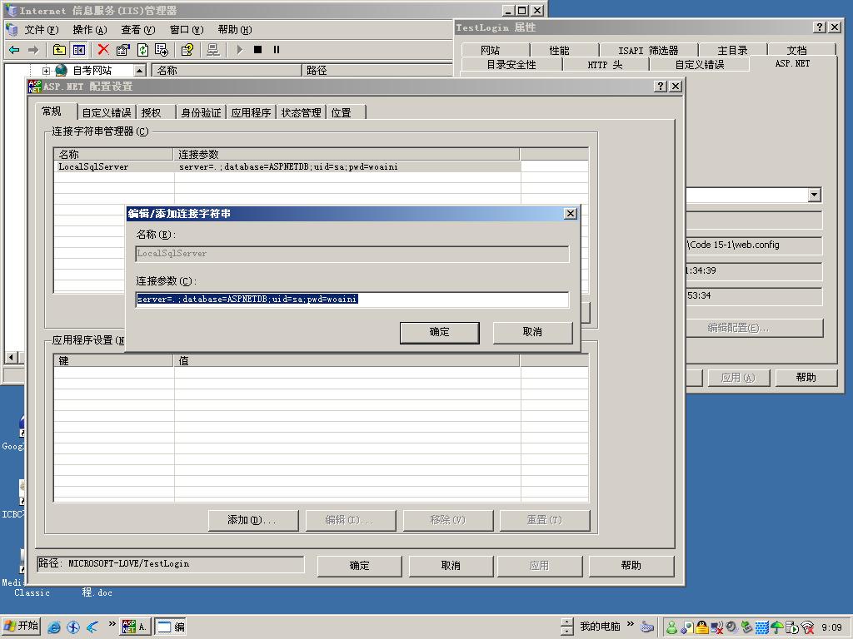The width and height of the screenshot is (853, 639).
Task: Click the Back arrow in the IIS toolbar
Action: point(15,48)
